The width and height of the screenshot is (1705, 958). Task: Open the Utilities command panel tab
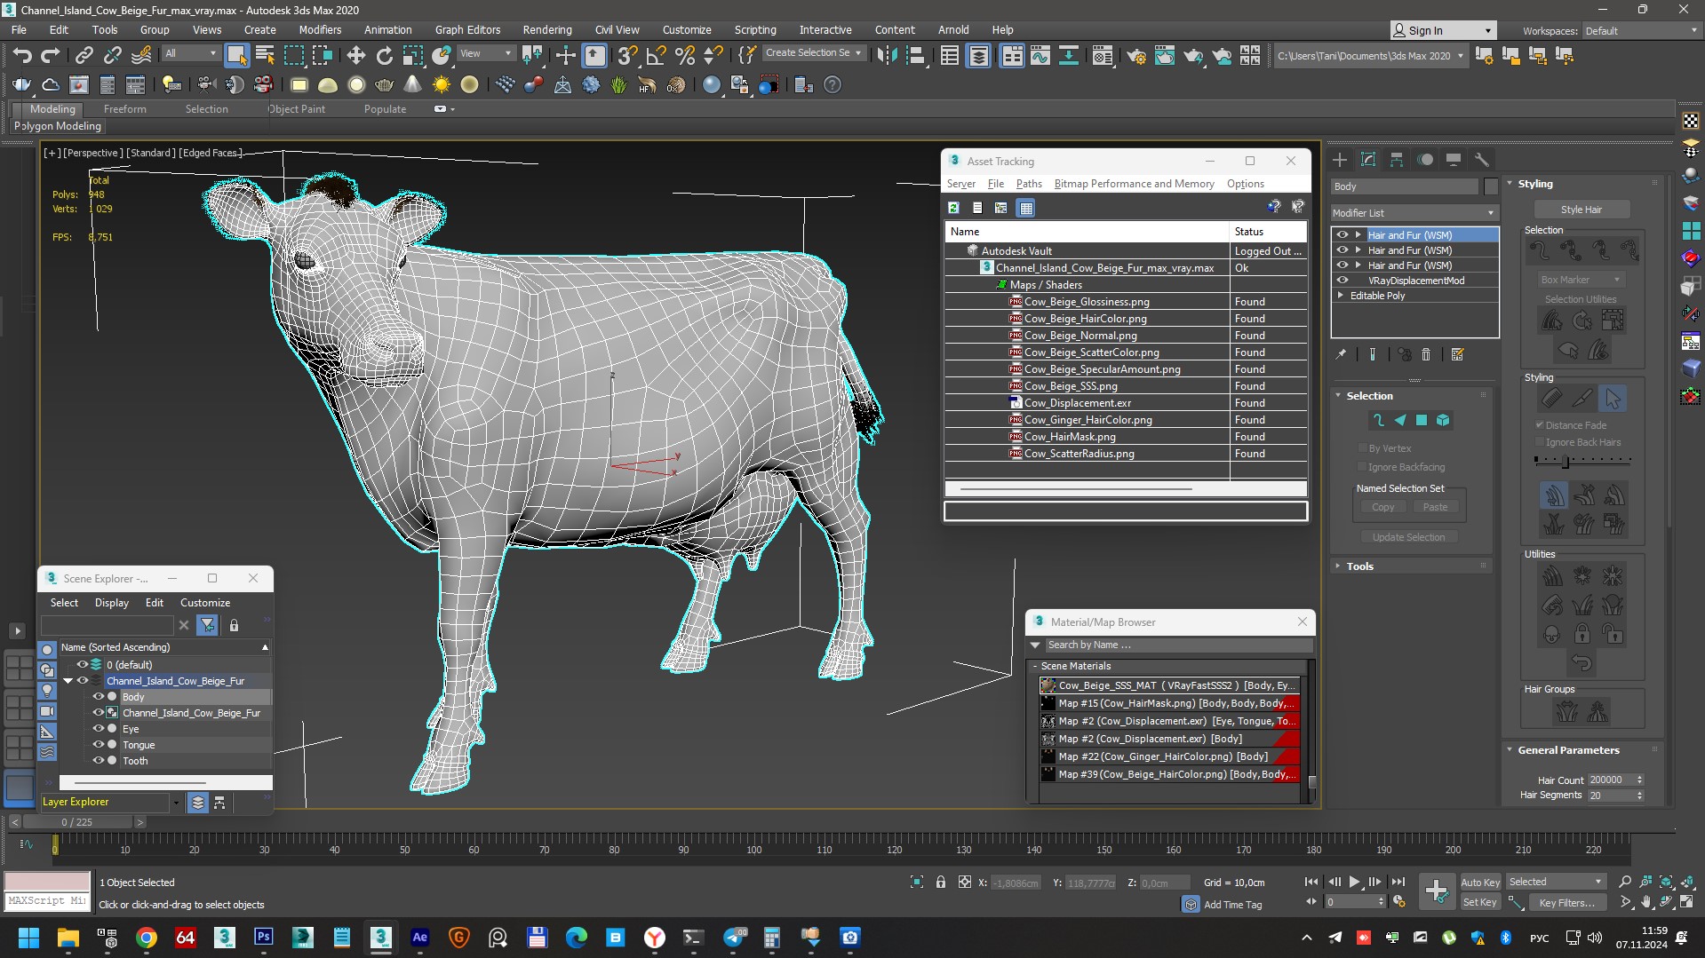pos(1482,160)
